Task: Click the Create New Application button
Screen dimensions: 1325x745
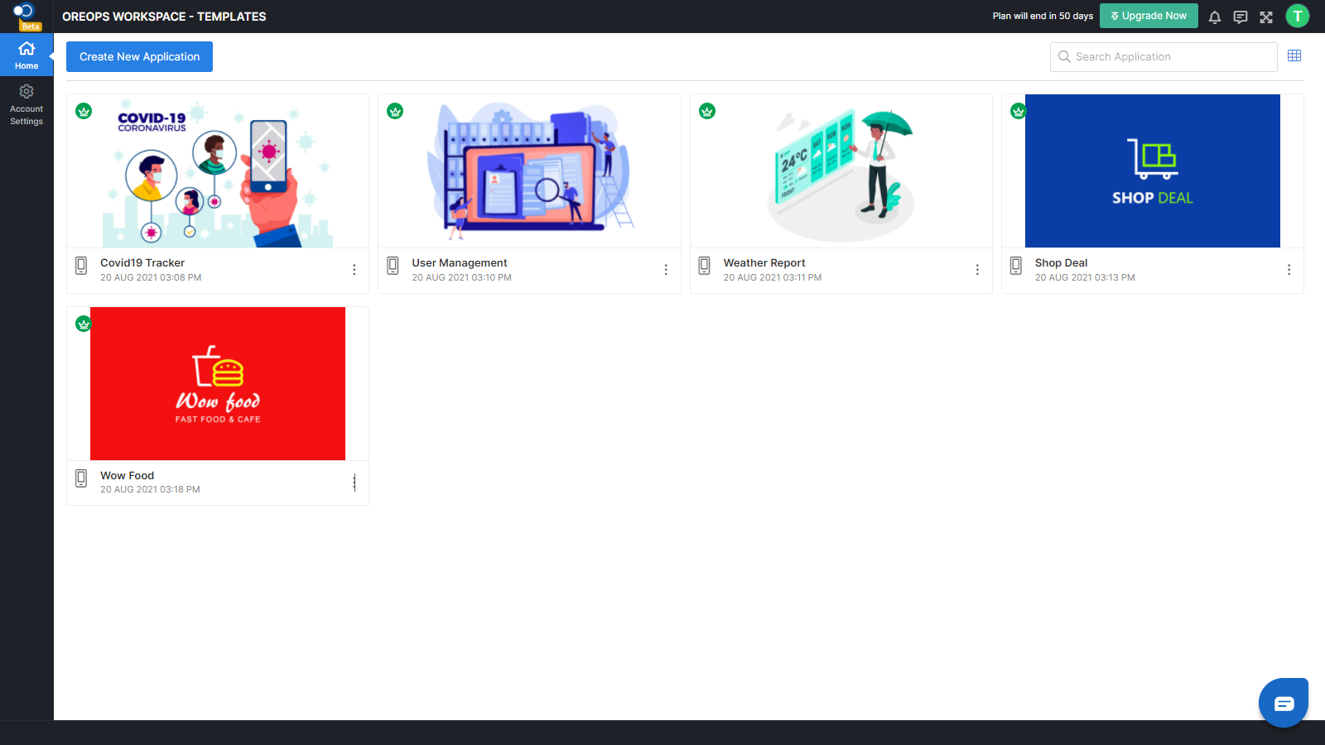Action: pyautogui.click(x=139, y=56)
